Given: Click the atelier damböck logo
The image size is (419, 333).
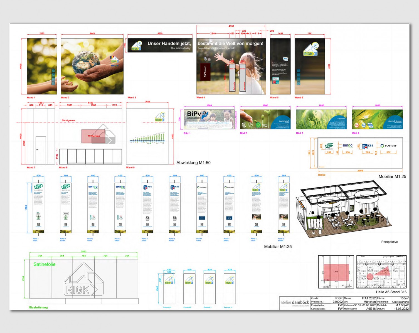Looking at the screenshot, I should pyautogui.click(x=295, y=303).
